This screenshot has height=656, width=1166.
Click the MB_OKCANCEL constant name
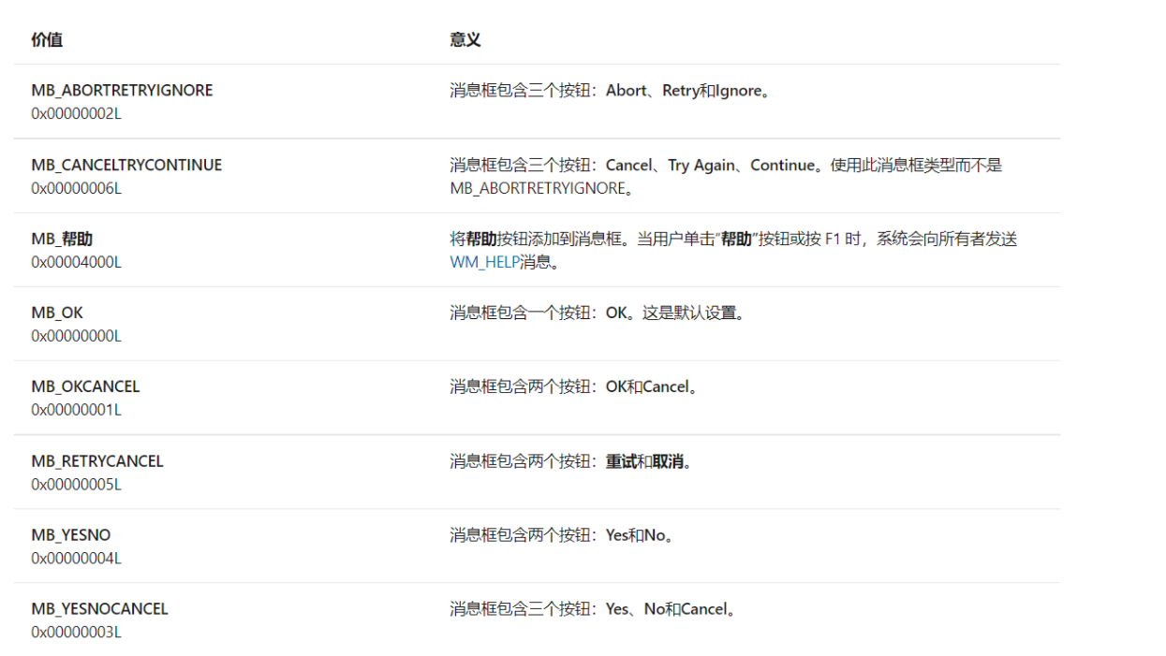tap(85, 386)
